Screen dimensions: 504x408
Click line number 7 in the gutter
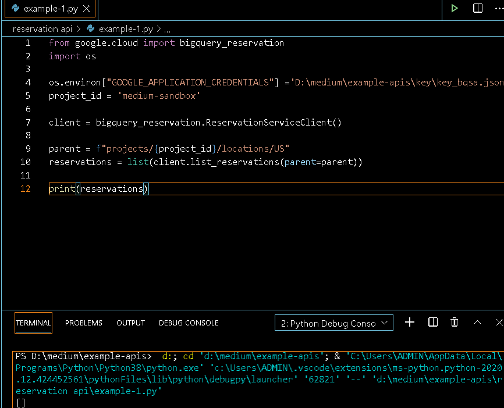point(29,122)
